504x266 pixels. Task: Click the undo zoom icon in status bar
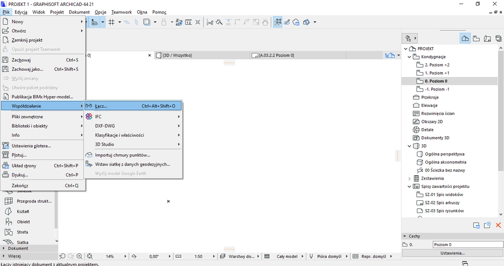pyautogui.click(x=62, y=257)
